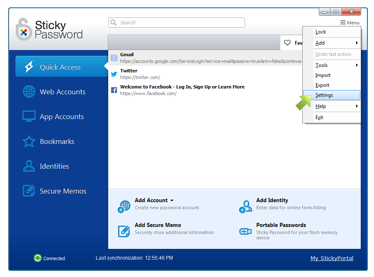This screenshot has height=277, width=374.
Task: Click the Add Secure Memo pencil icon
Action: pos(124,232)
